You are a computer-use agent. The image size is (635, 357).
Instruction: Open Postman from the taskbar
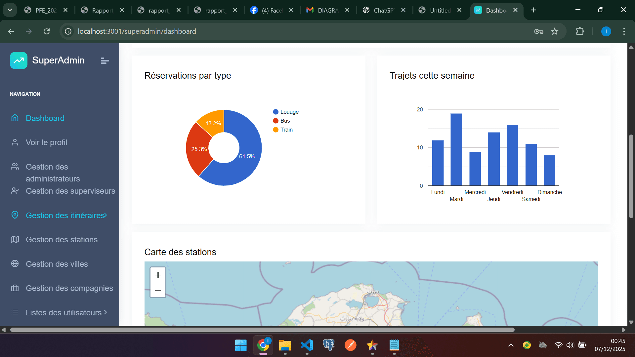click(351, 345)
